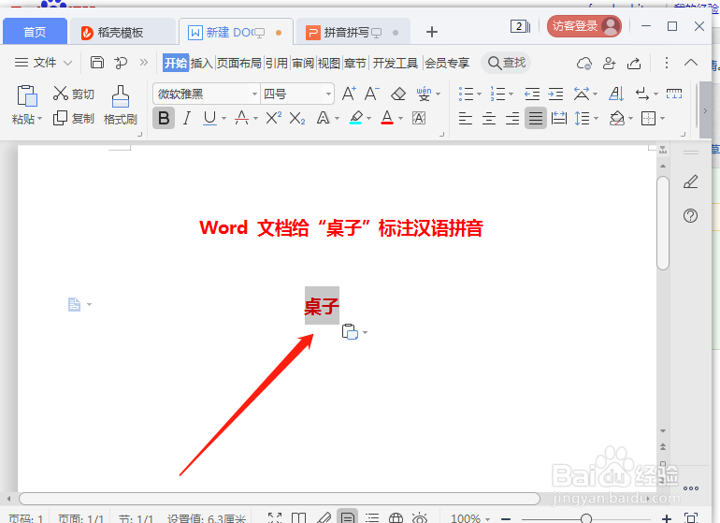
Task: Click the horizontal scrollbar at the bottom
Action: point(280,498)
